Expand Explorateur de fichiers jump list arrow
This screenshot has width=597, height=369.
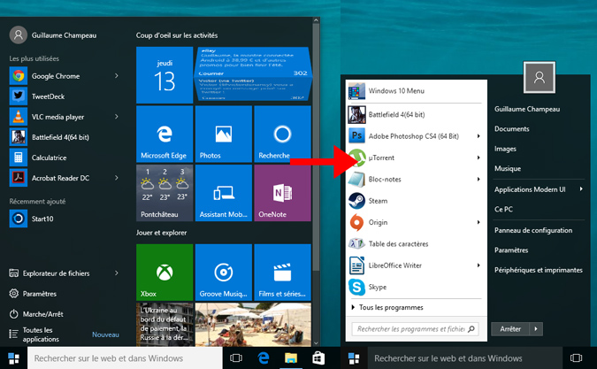coord(116,273)
